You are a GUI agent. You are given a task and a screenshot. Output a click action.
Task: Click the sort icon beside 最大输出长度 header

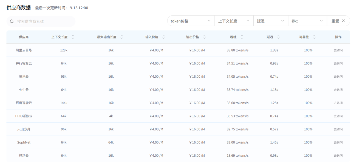coord(122,37)
